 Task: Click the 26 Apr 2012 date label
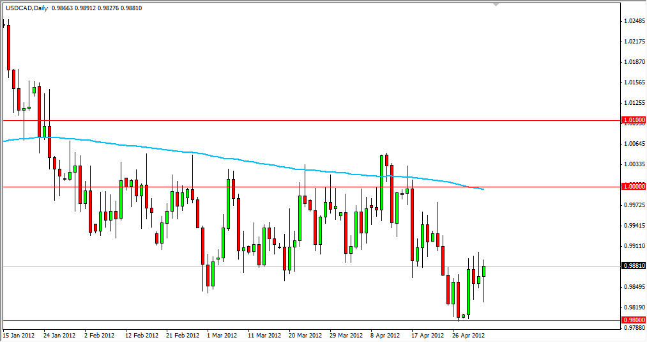click(470, 335)
